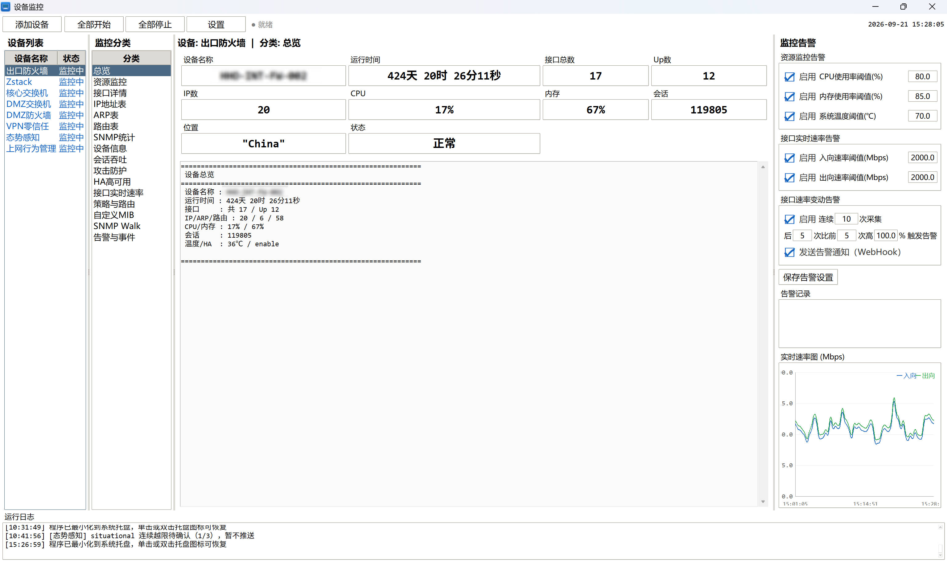
Task: Select the 上网行为管理 device
Action: tap(45, 148)
